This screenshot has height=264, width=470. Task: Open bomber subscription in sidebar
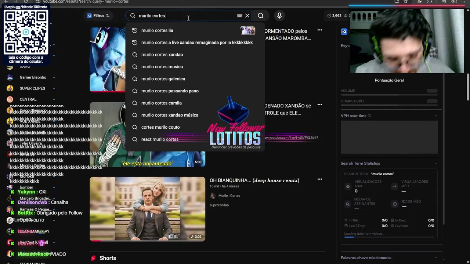[x=26, y=187]
